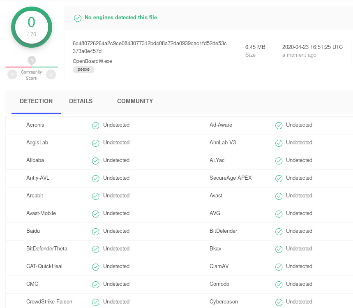Screen dimensions: 353x308
Task: Click the Acronis engine name
Action: click(x=35, y=125)
